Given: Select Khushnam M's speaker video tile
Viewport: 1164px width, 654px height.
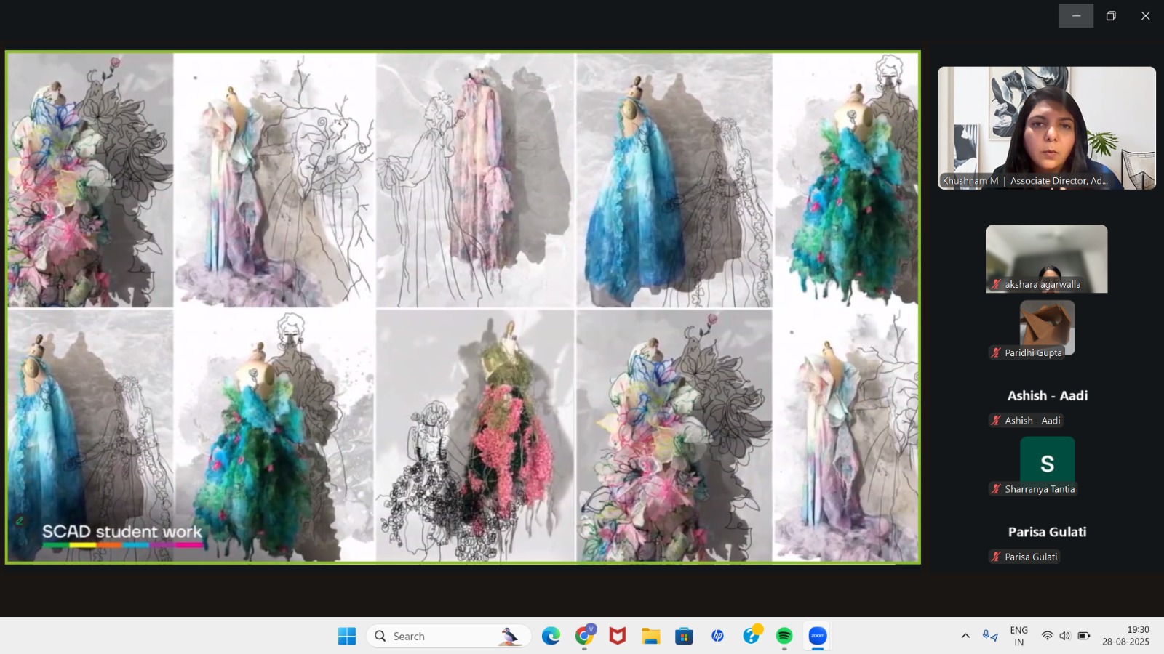Looking at the screenshot, I should [x=1046, y=128].
